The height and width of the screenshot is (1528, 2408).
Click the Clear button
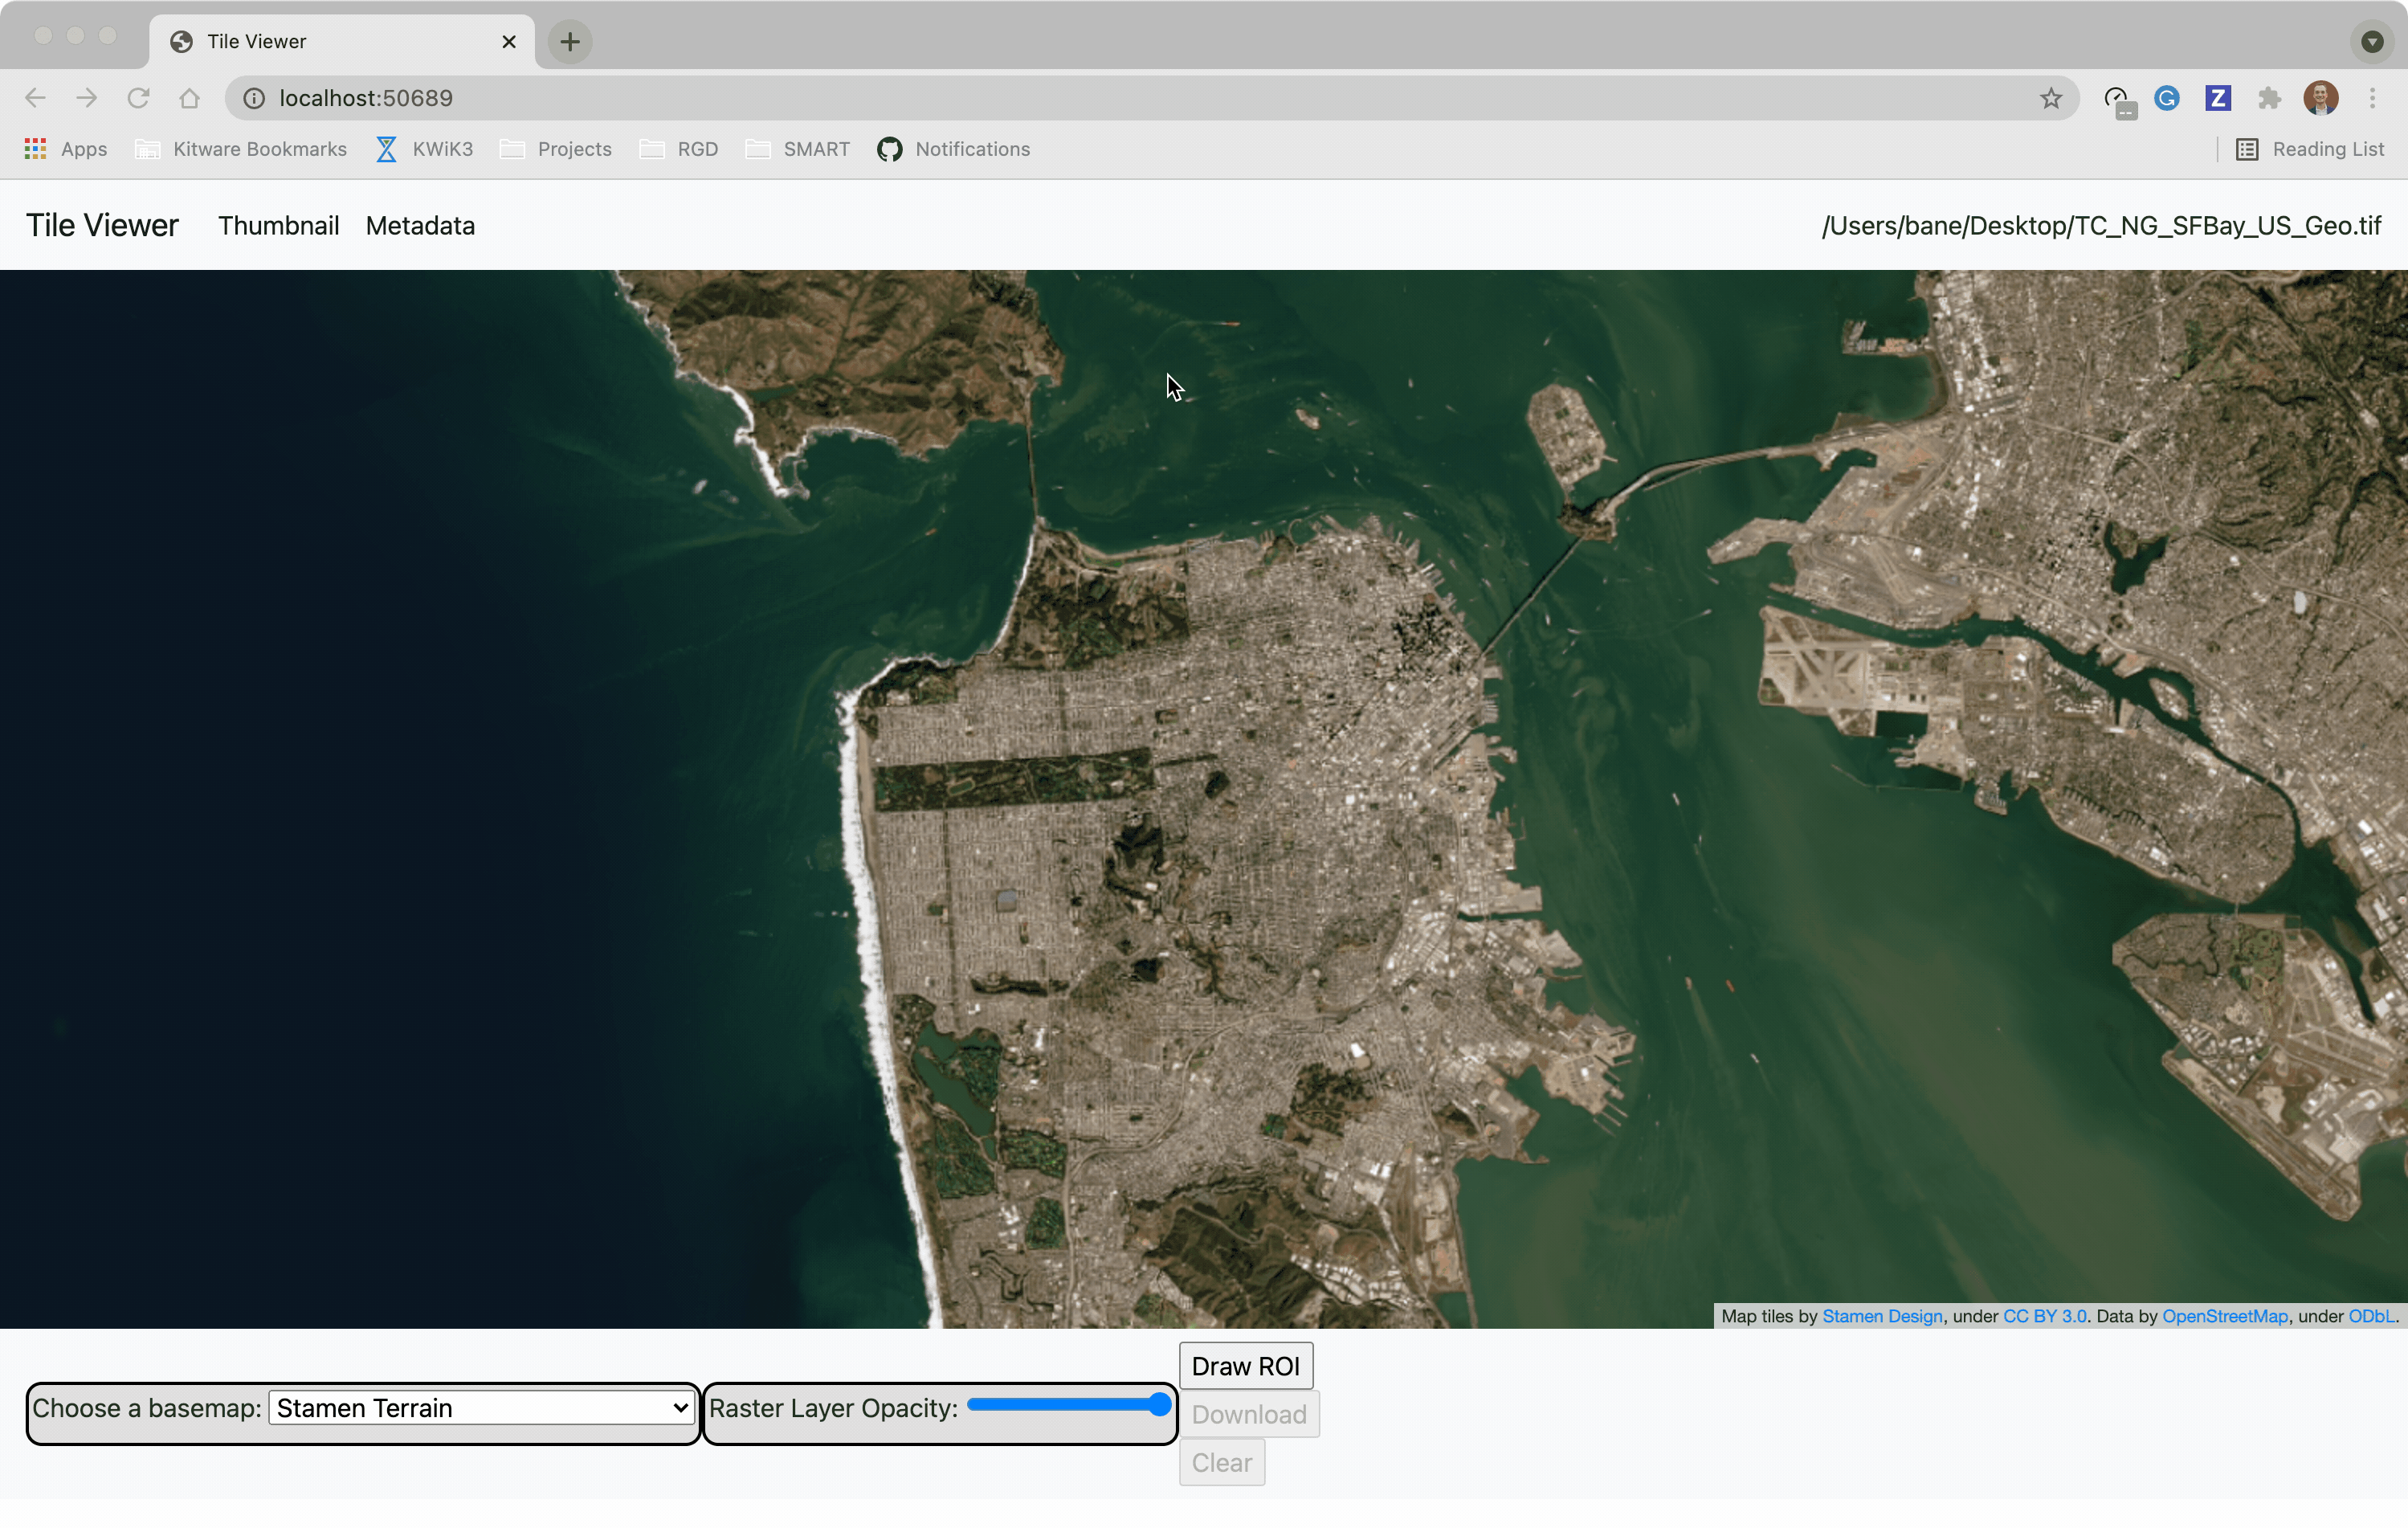(1222, 1463)
